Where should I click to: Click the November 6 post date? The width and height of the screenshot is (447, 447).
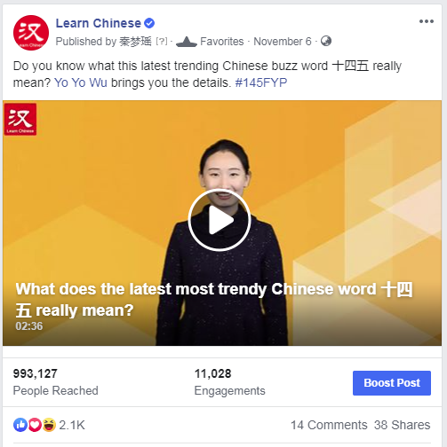click(x=283, y=42)
